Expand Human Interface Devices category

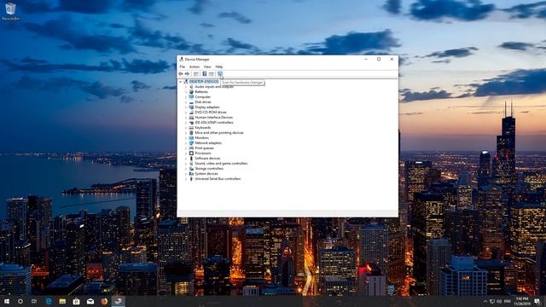[x=186, y=118]
